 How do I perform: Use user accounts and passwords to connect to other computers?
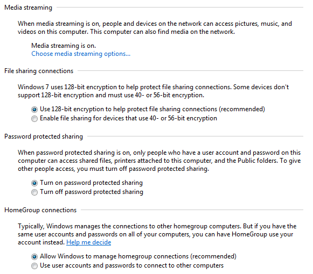coord(34,266)
